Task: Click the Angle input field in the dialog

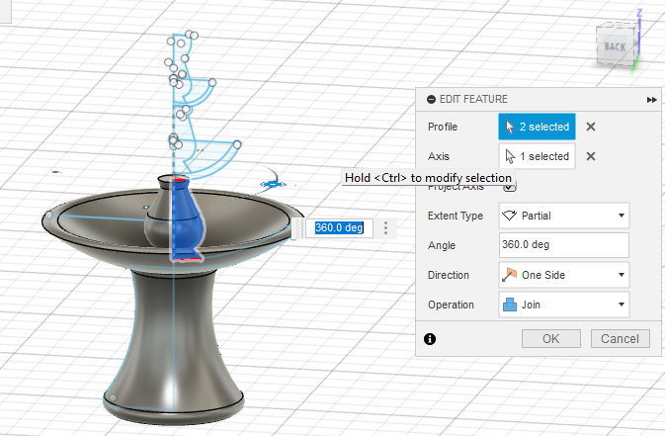Action: 563,245
